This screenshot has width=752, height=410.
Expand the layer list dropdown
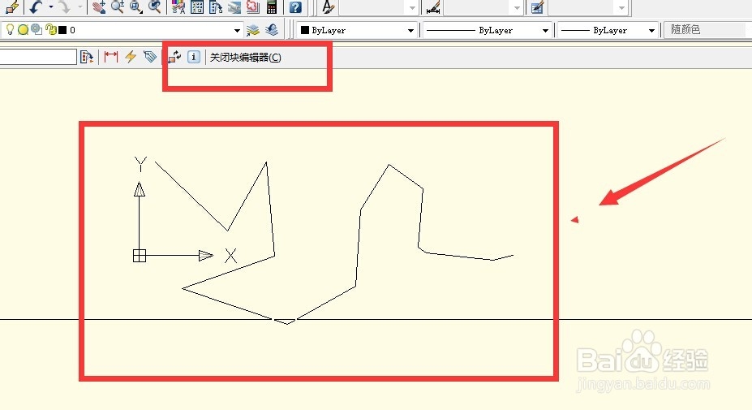(237, 30)
